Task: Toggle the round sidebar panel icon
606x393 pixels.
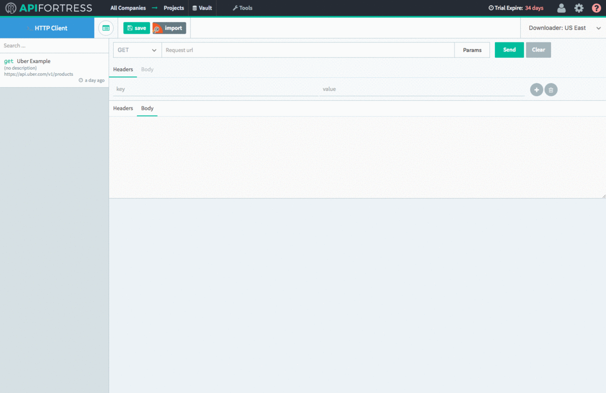Action: click(x=106, y=28)
